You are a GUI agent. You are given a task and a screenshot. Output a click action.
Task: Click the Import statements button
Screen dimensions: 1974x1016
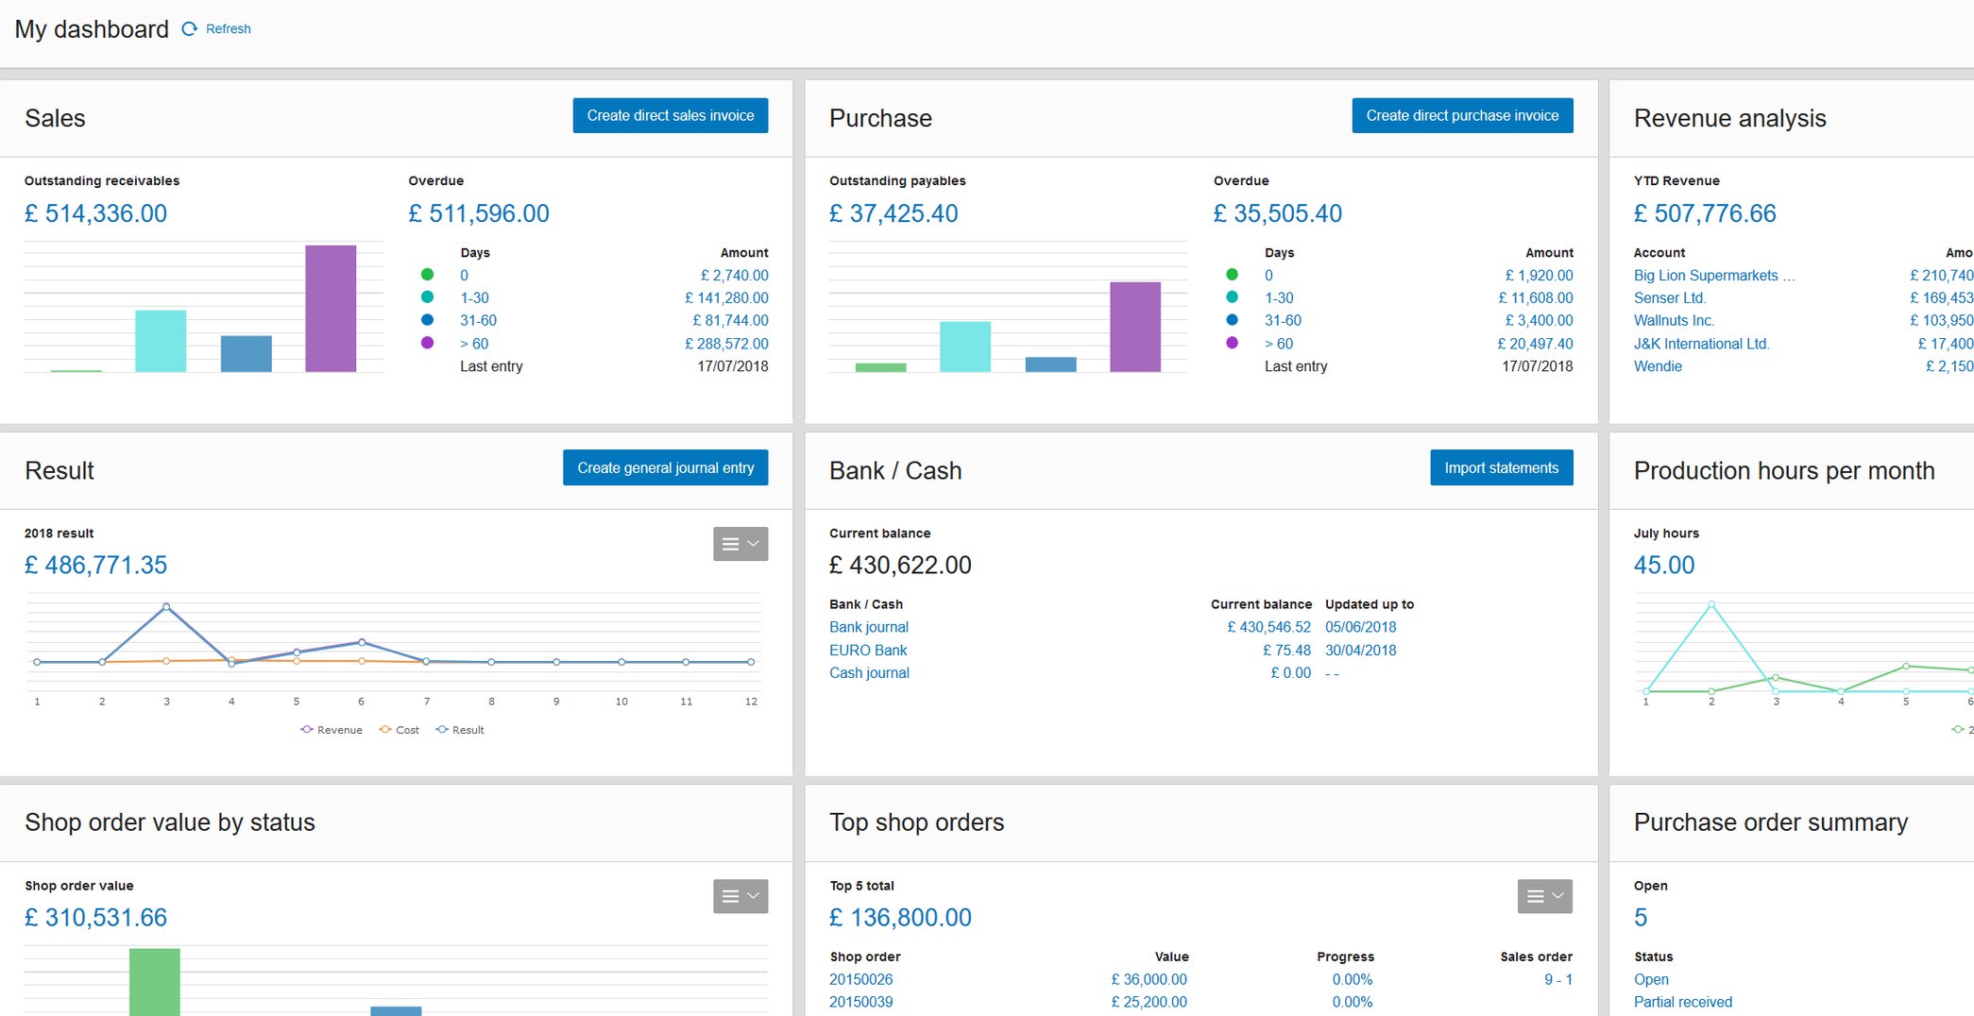(1501, 467)
